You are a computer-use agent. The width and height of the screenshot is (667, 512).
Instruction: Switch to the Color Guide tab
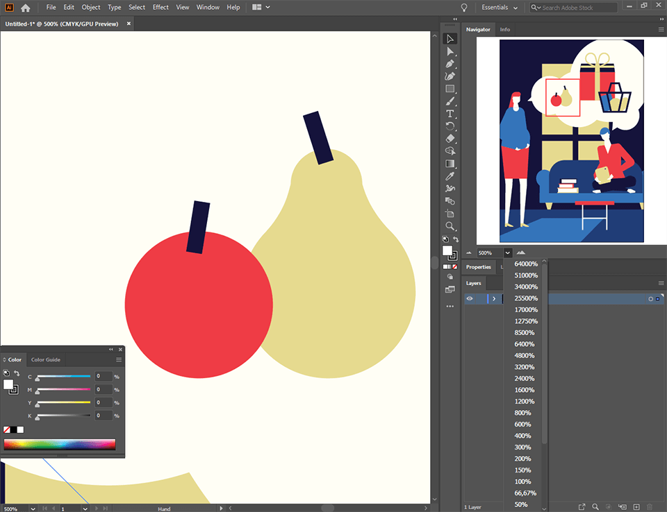pyautogui.click(x=46, y=359)
